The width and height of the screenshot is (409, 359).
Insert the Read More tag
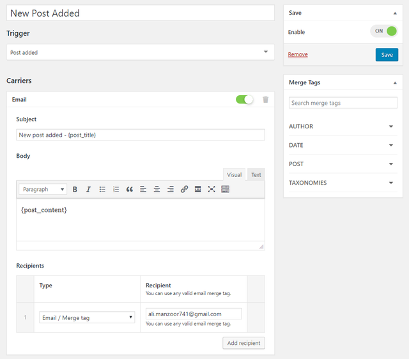click(197, 189)
